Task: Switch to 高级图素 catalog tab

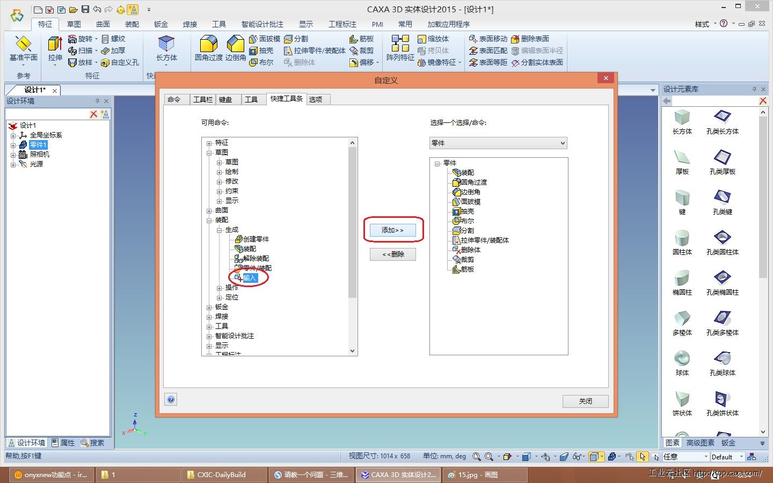Action: (x=700, y=443)
